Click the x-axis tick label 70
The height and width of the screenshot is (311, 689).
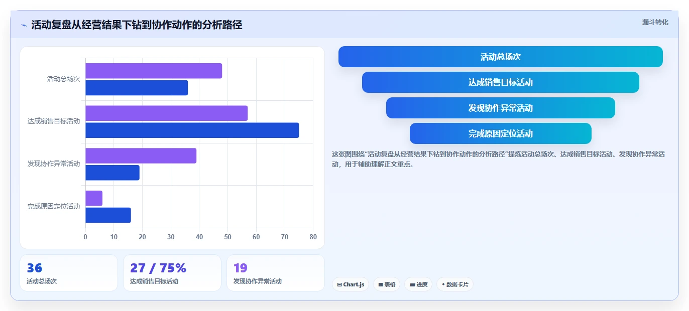[285, 237]
